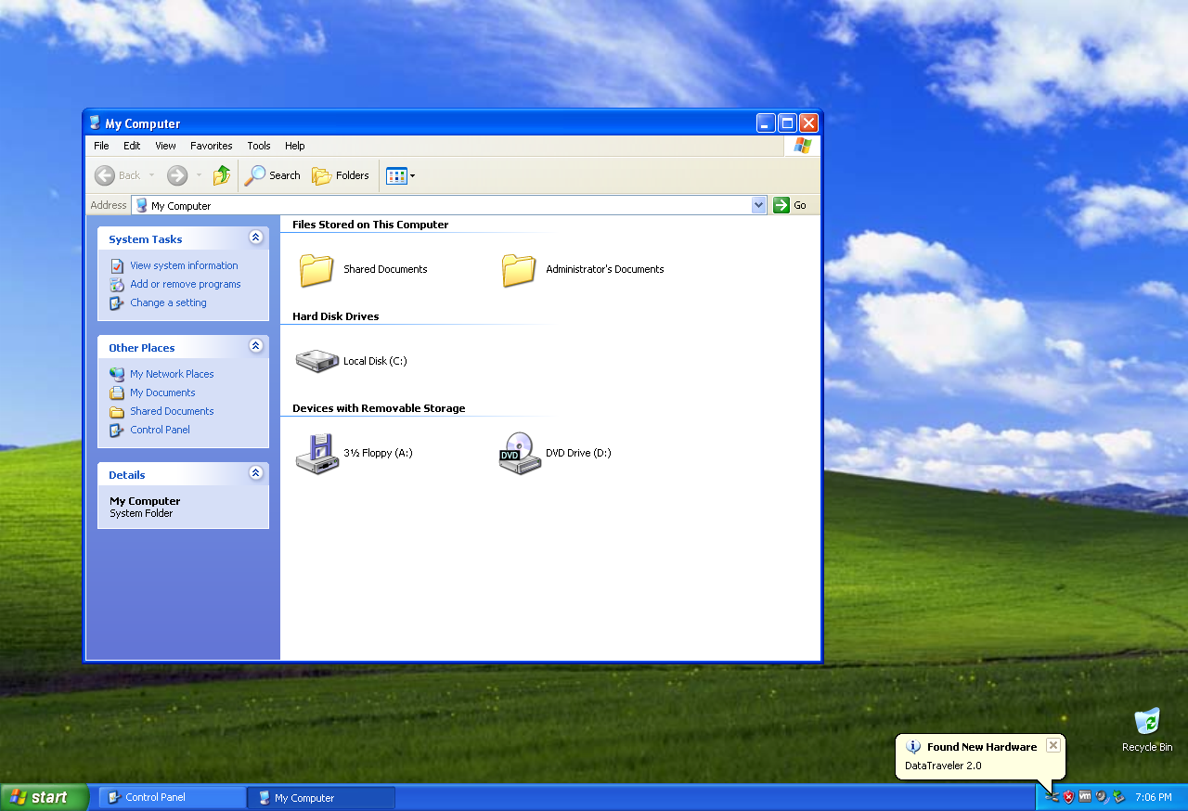Select the Local Disk (C:) drive icon
Screen dimensions: 1188x811
coord(317,361)
